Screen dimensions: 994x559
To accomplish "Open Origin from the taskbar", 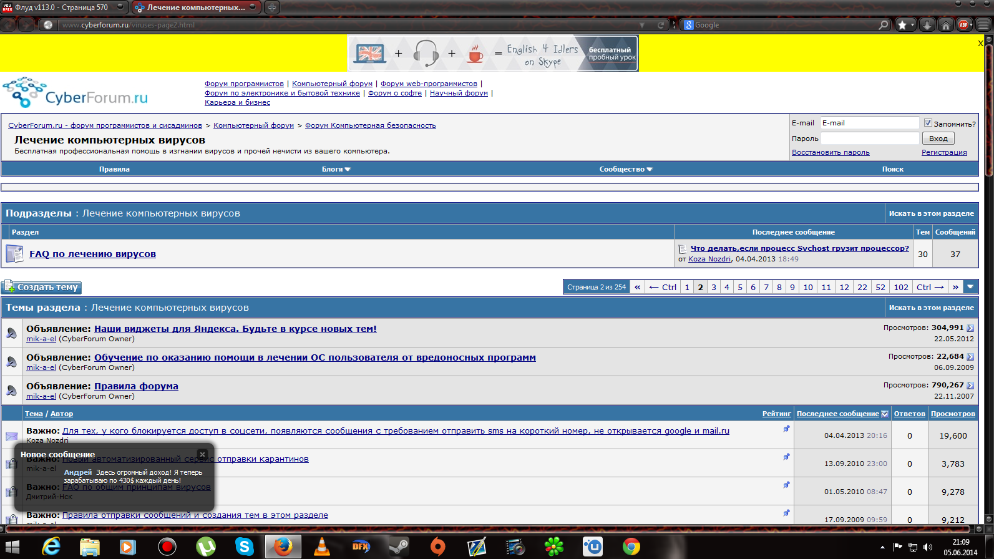I will tap(437, 547).
